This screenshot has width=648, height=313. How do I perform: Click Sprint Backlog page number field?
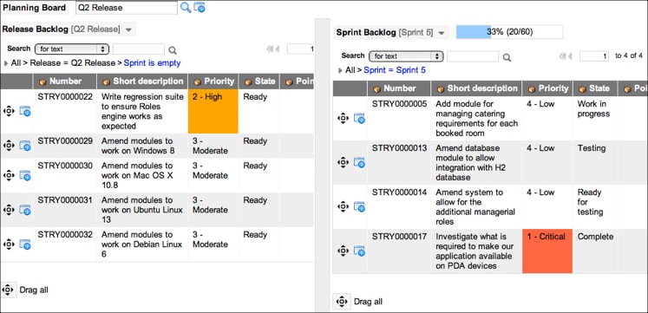[594, 56]
